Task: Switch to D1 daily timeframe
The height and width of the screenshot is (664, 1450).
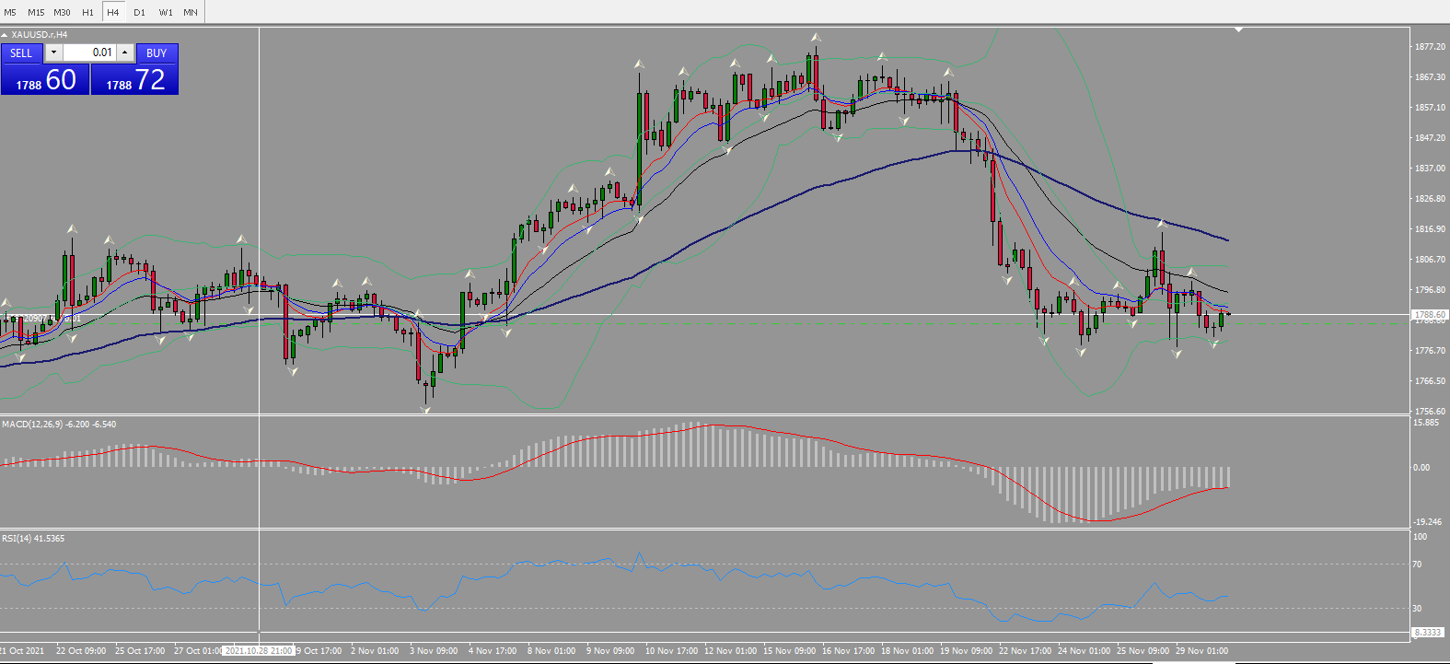Action: (x=139, y=12)
